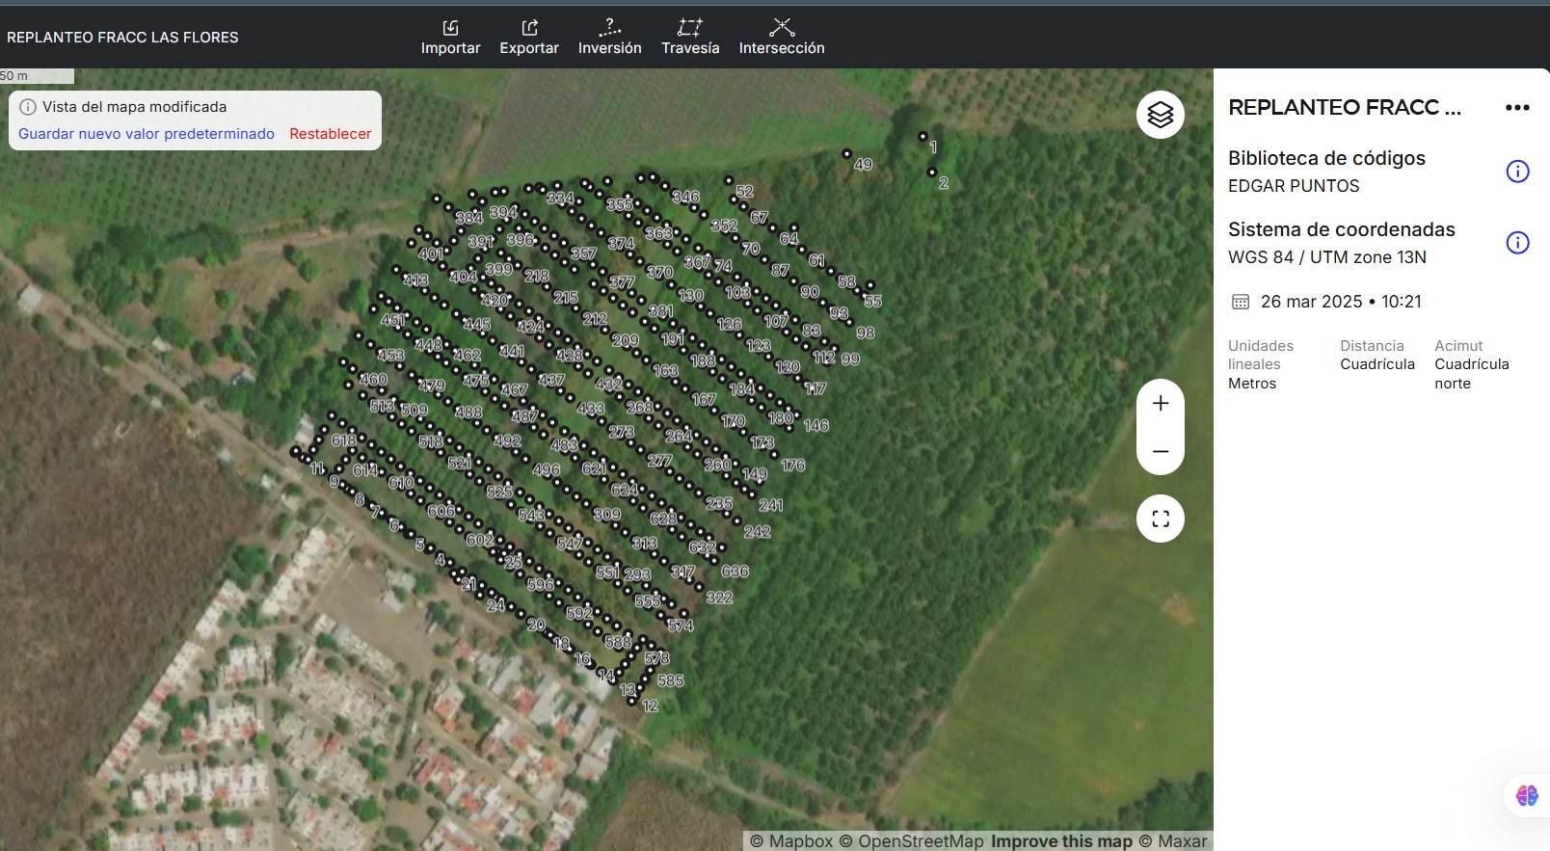Click the 50 m scale bar
The width and height of the screenshot is (1550, 851).
coord(37,76)
